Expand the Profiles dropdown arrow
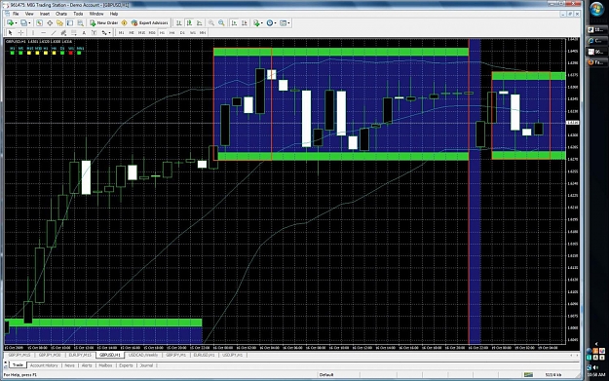Screen dimensions: 609x381 click(29, 23)
